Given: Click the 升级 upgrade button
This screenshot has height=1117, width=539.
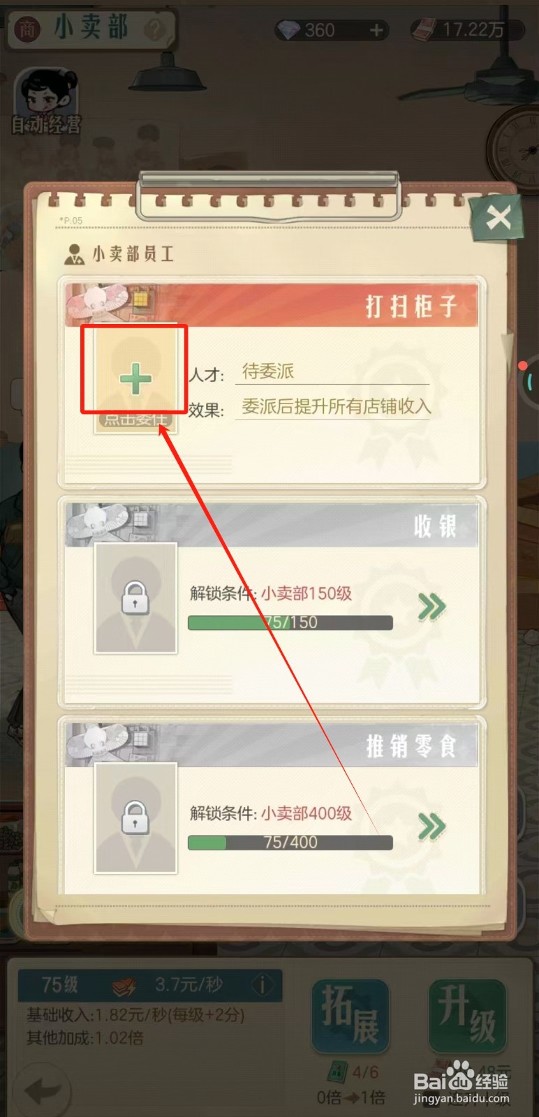Looking at the screenshot, I should click(467, 1016).
